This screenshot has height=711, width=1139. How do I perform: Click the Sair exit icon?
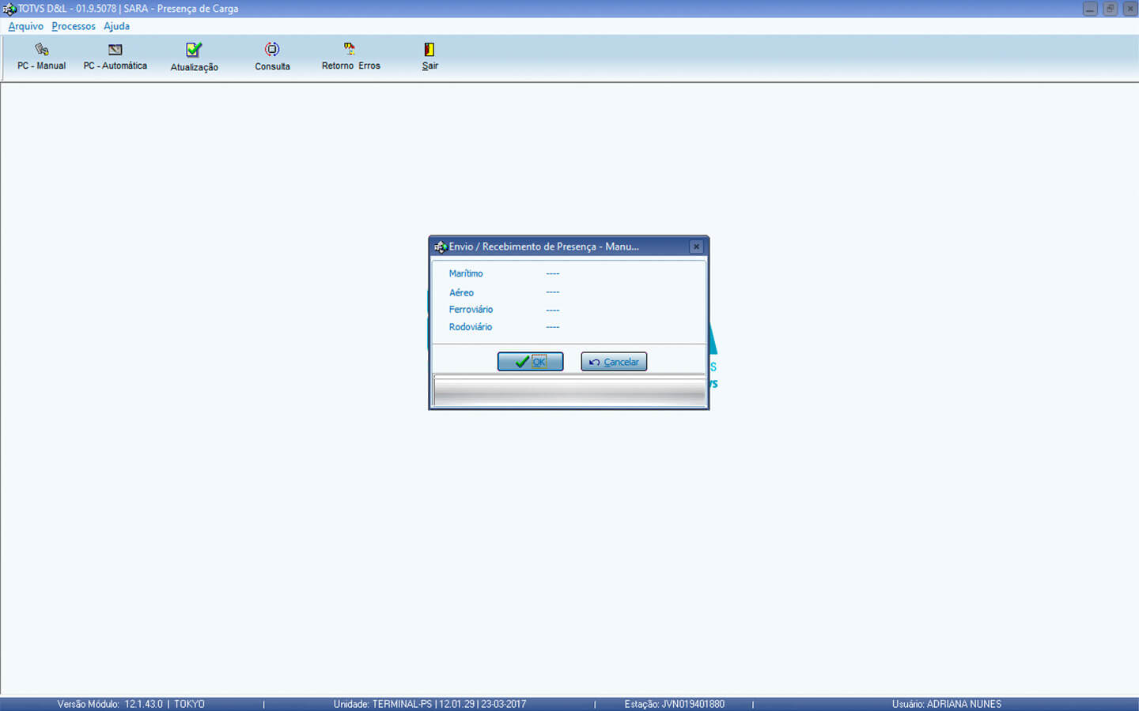click(x=429, y=50)
